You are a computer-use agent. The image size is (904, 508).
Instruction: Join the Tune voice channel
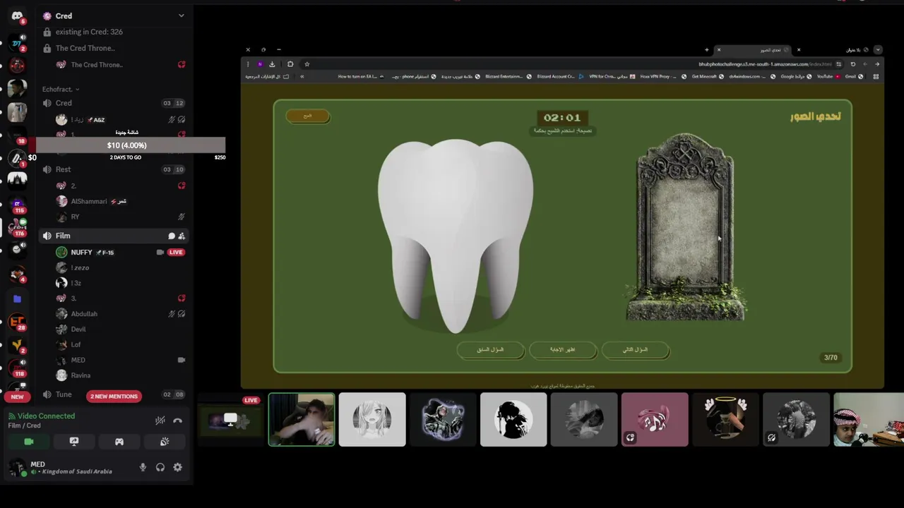click(x=64, y=395)
